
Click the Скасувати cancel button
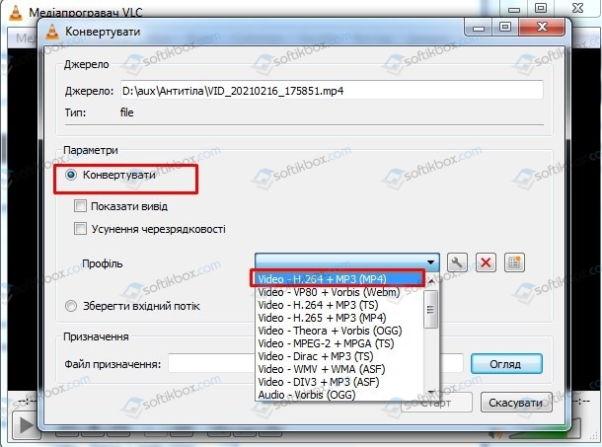pos(516,403)
